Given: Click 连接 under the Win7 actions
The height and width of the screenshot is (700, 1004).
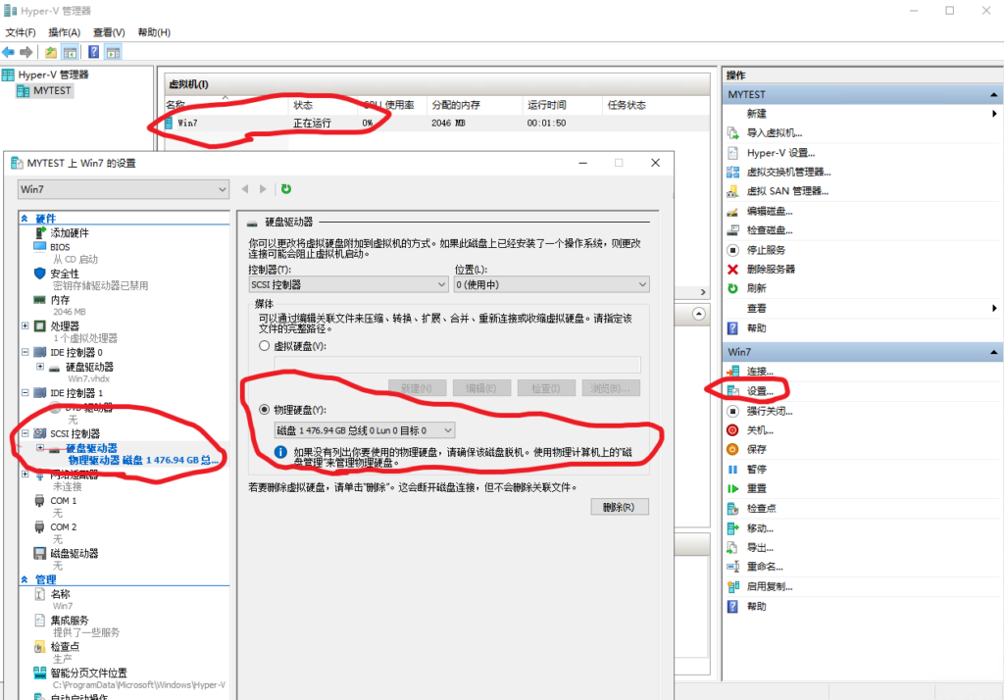Looking at the screenshot, I should 760,372.
